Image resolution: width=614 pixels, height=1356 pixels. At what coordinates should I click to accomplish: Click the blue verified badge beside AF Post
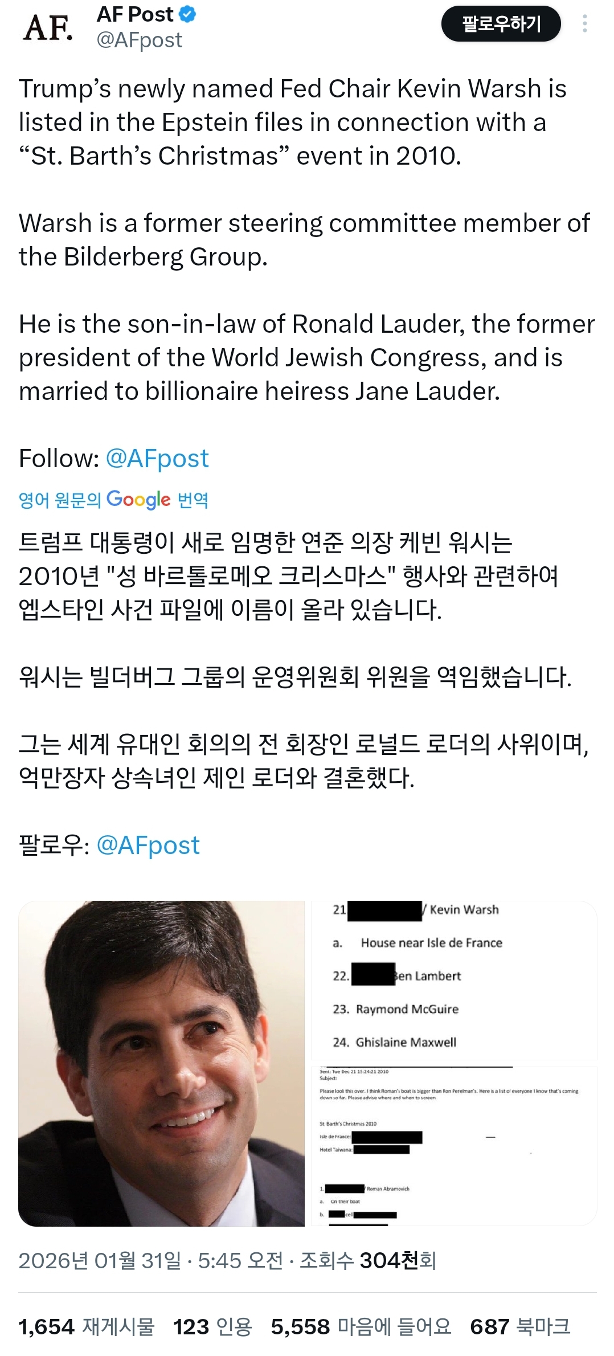[x=184, y=14]
